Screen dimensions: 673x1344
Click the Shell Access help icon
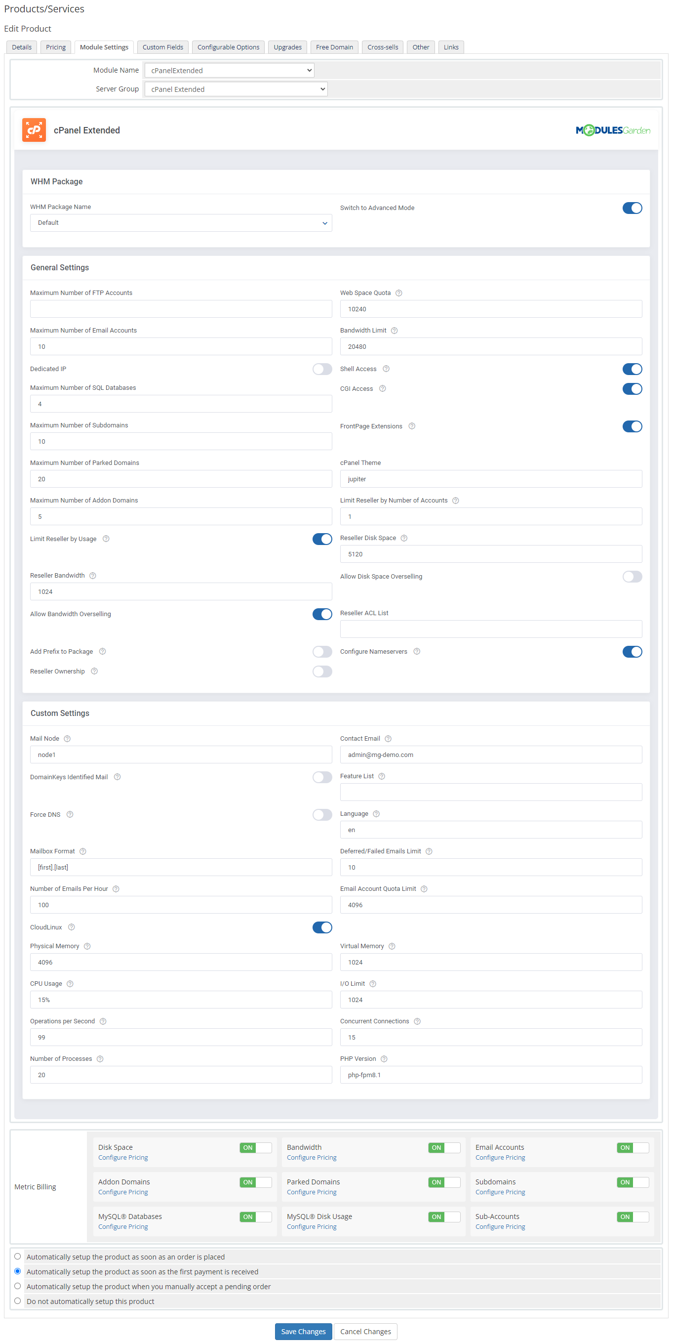pyautogui.click(x=386, y=369)
